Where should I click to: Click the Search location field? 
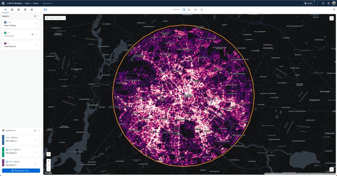coord(55,18)
